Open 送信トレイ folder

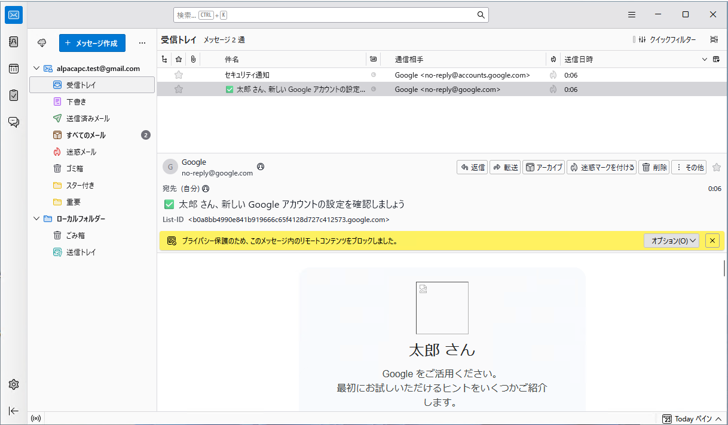click(x=92, y=252)
